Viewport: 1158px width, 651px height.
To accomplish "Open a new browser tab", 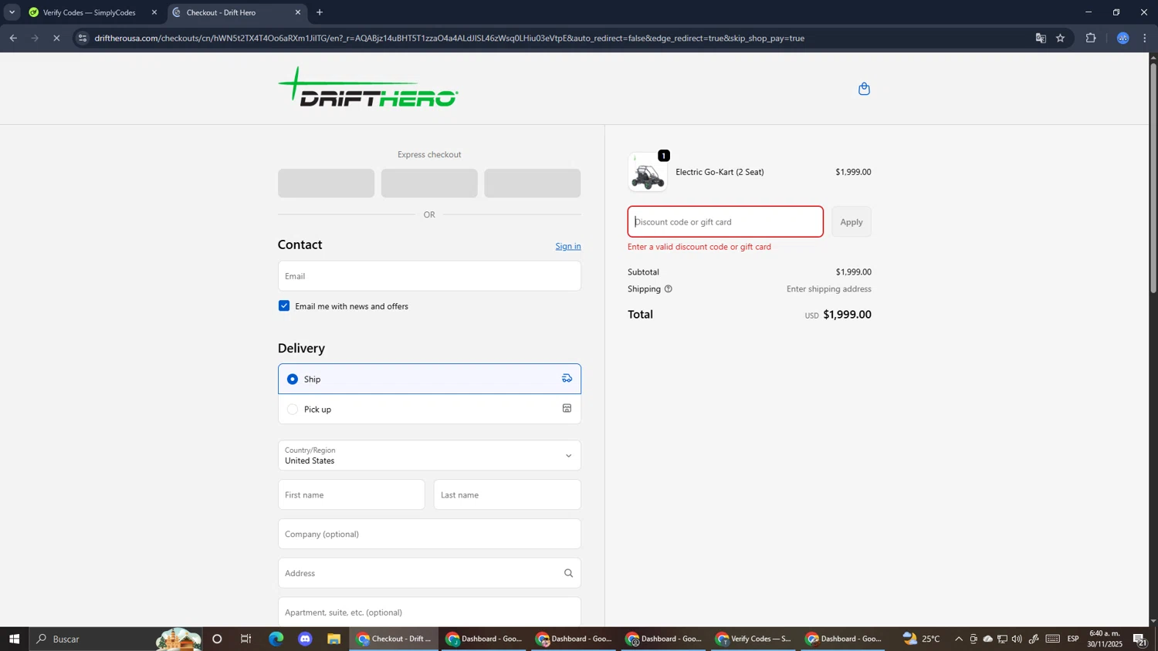I will coord(320,12).
